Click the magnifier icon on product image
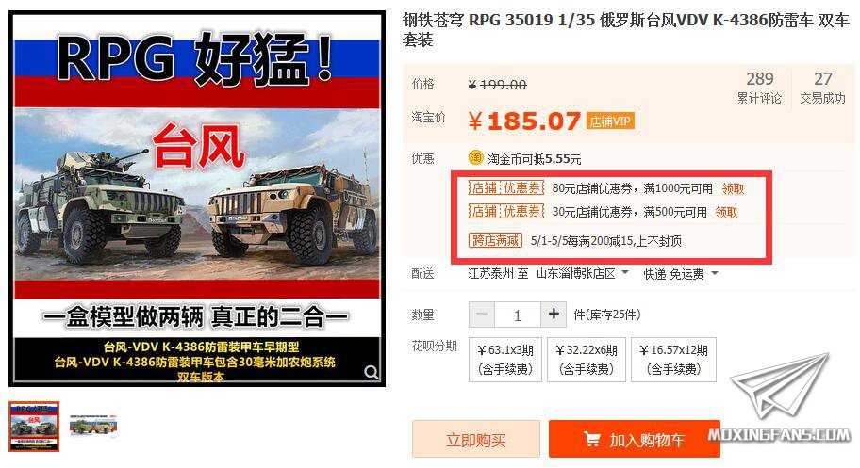The image size is (860, 468). click(x=372, y=373)
